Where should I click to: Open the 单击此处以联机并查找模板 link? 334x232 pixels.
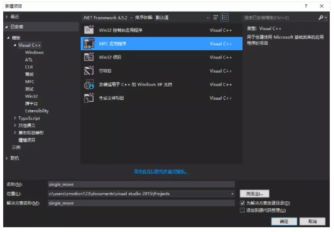(161, 171)
